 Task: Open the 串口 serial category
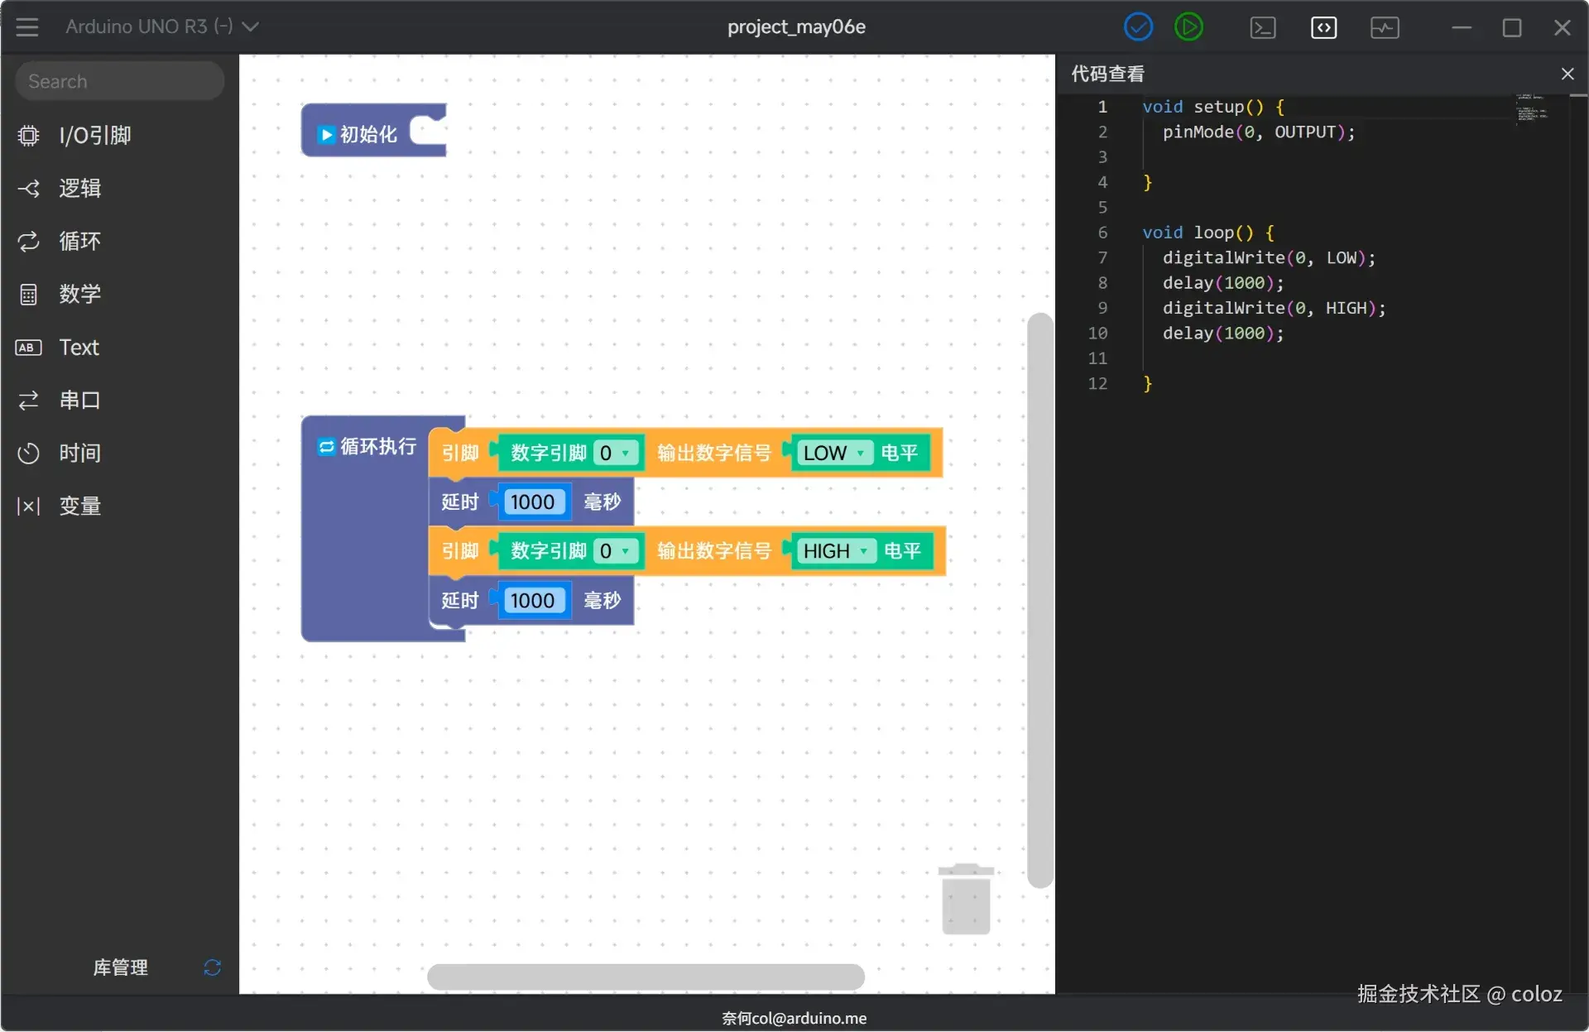pos(79,401)
